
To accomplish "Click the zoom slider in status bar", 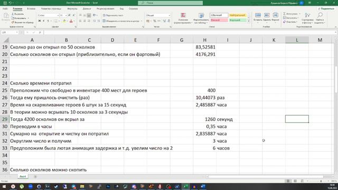I will click(321, 181).
